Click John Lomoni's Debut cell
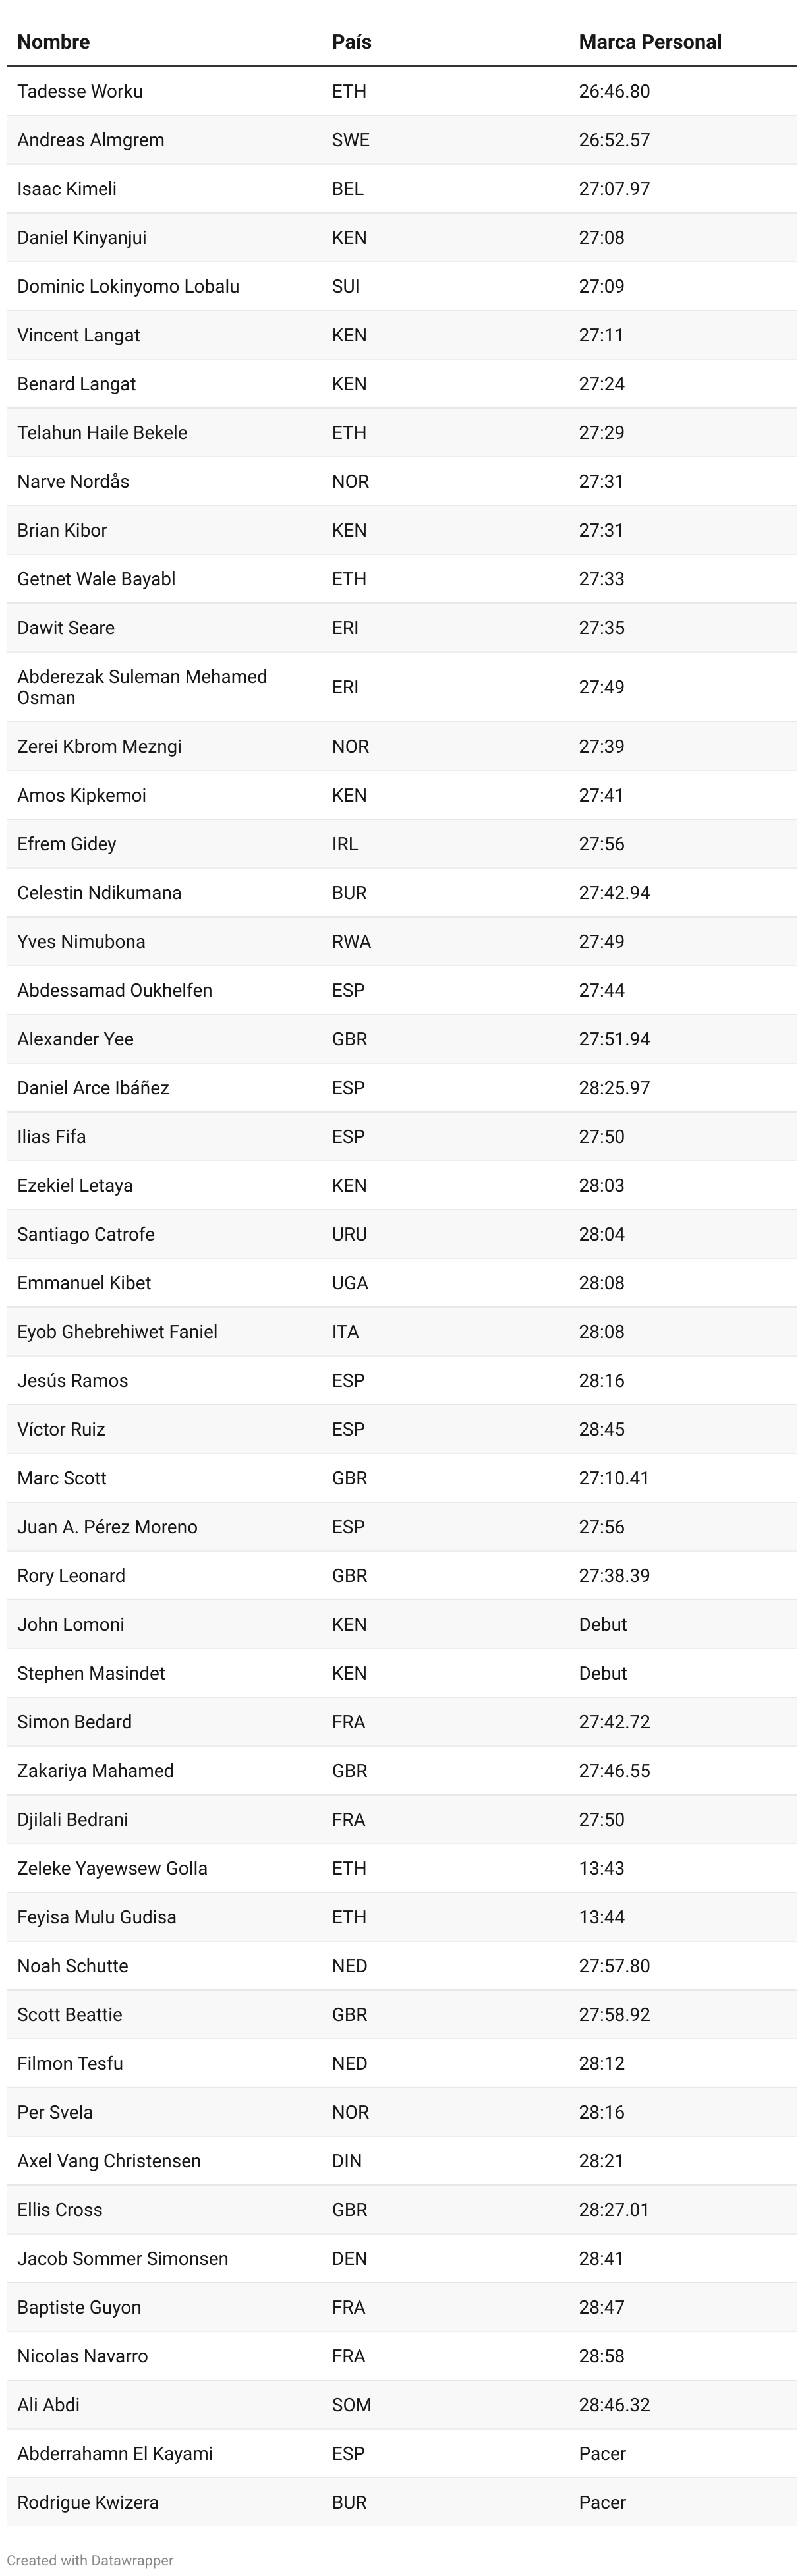The height and width of the screenshot is (2576, 804). click(x=603, y=1624)
